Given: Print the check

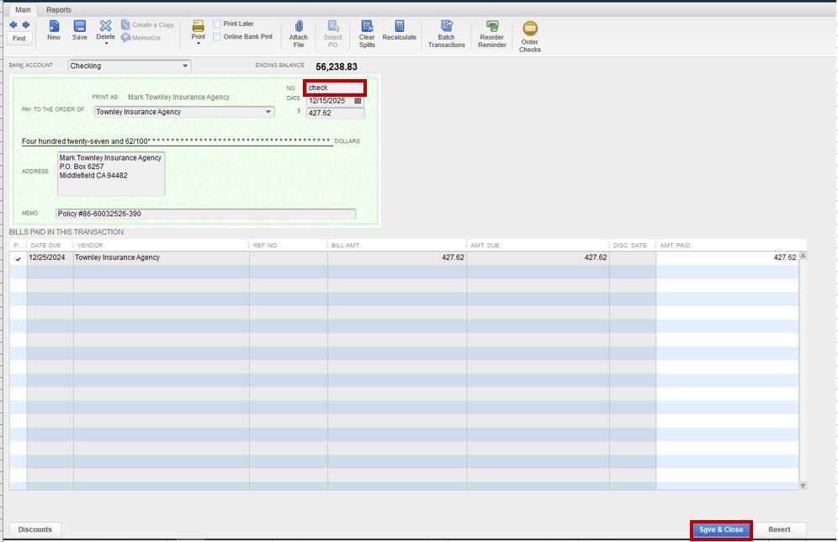Looking at the screenshot, I should coord(199,29).
